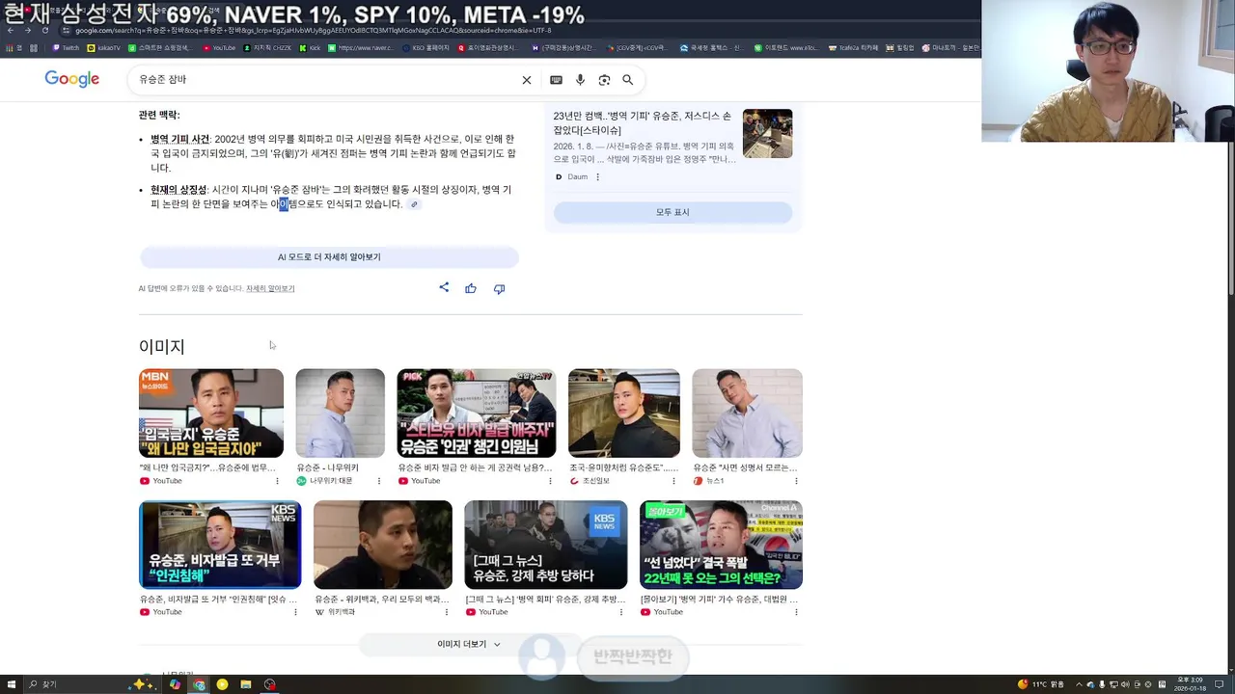Open AI 모드로 더 자세히 알아보기 button
Viewport: 1235px width, 694px height.
pos(329,257)
